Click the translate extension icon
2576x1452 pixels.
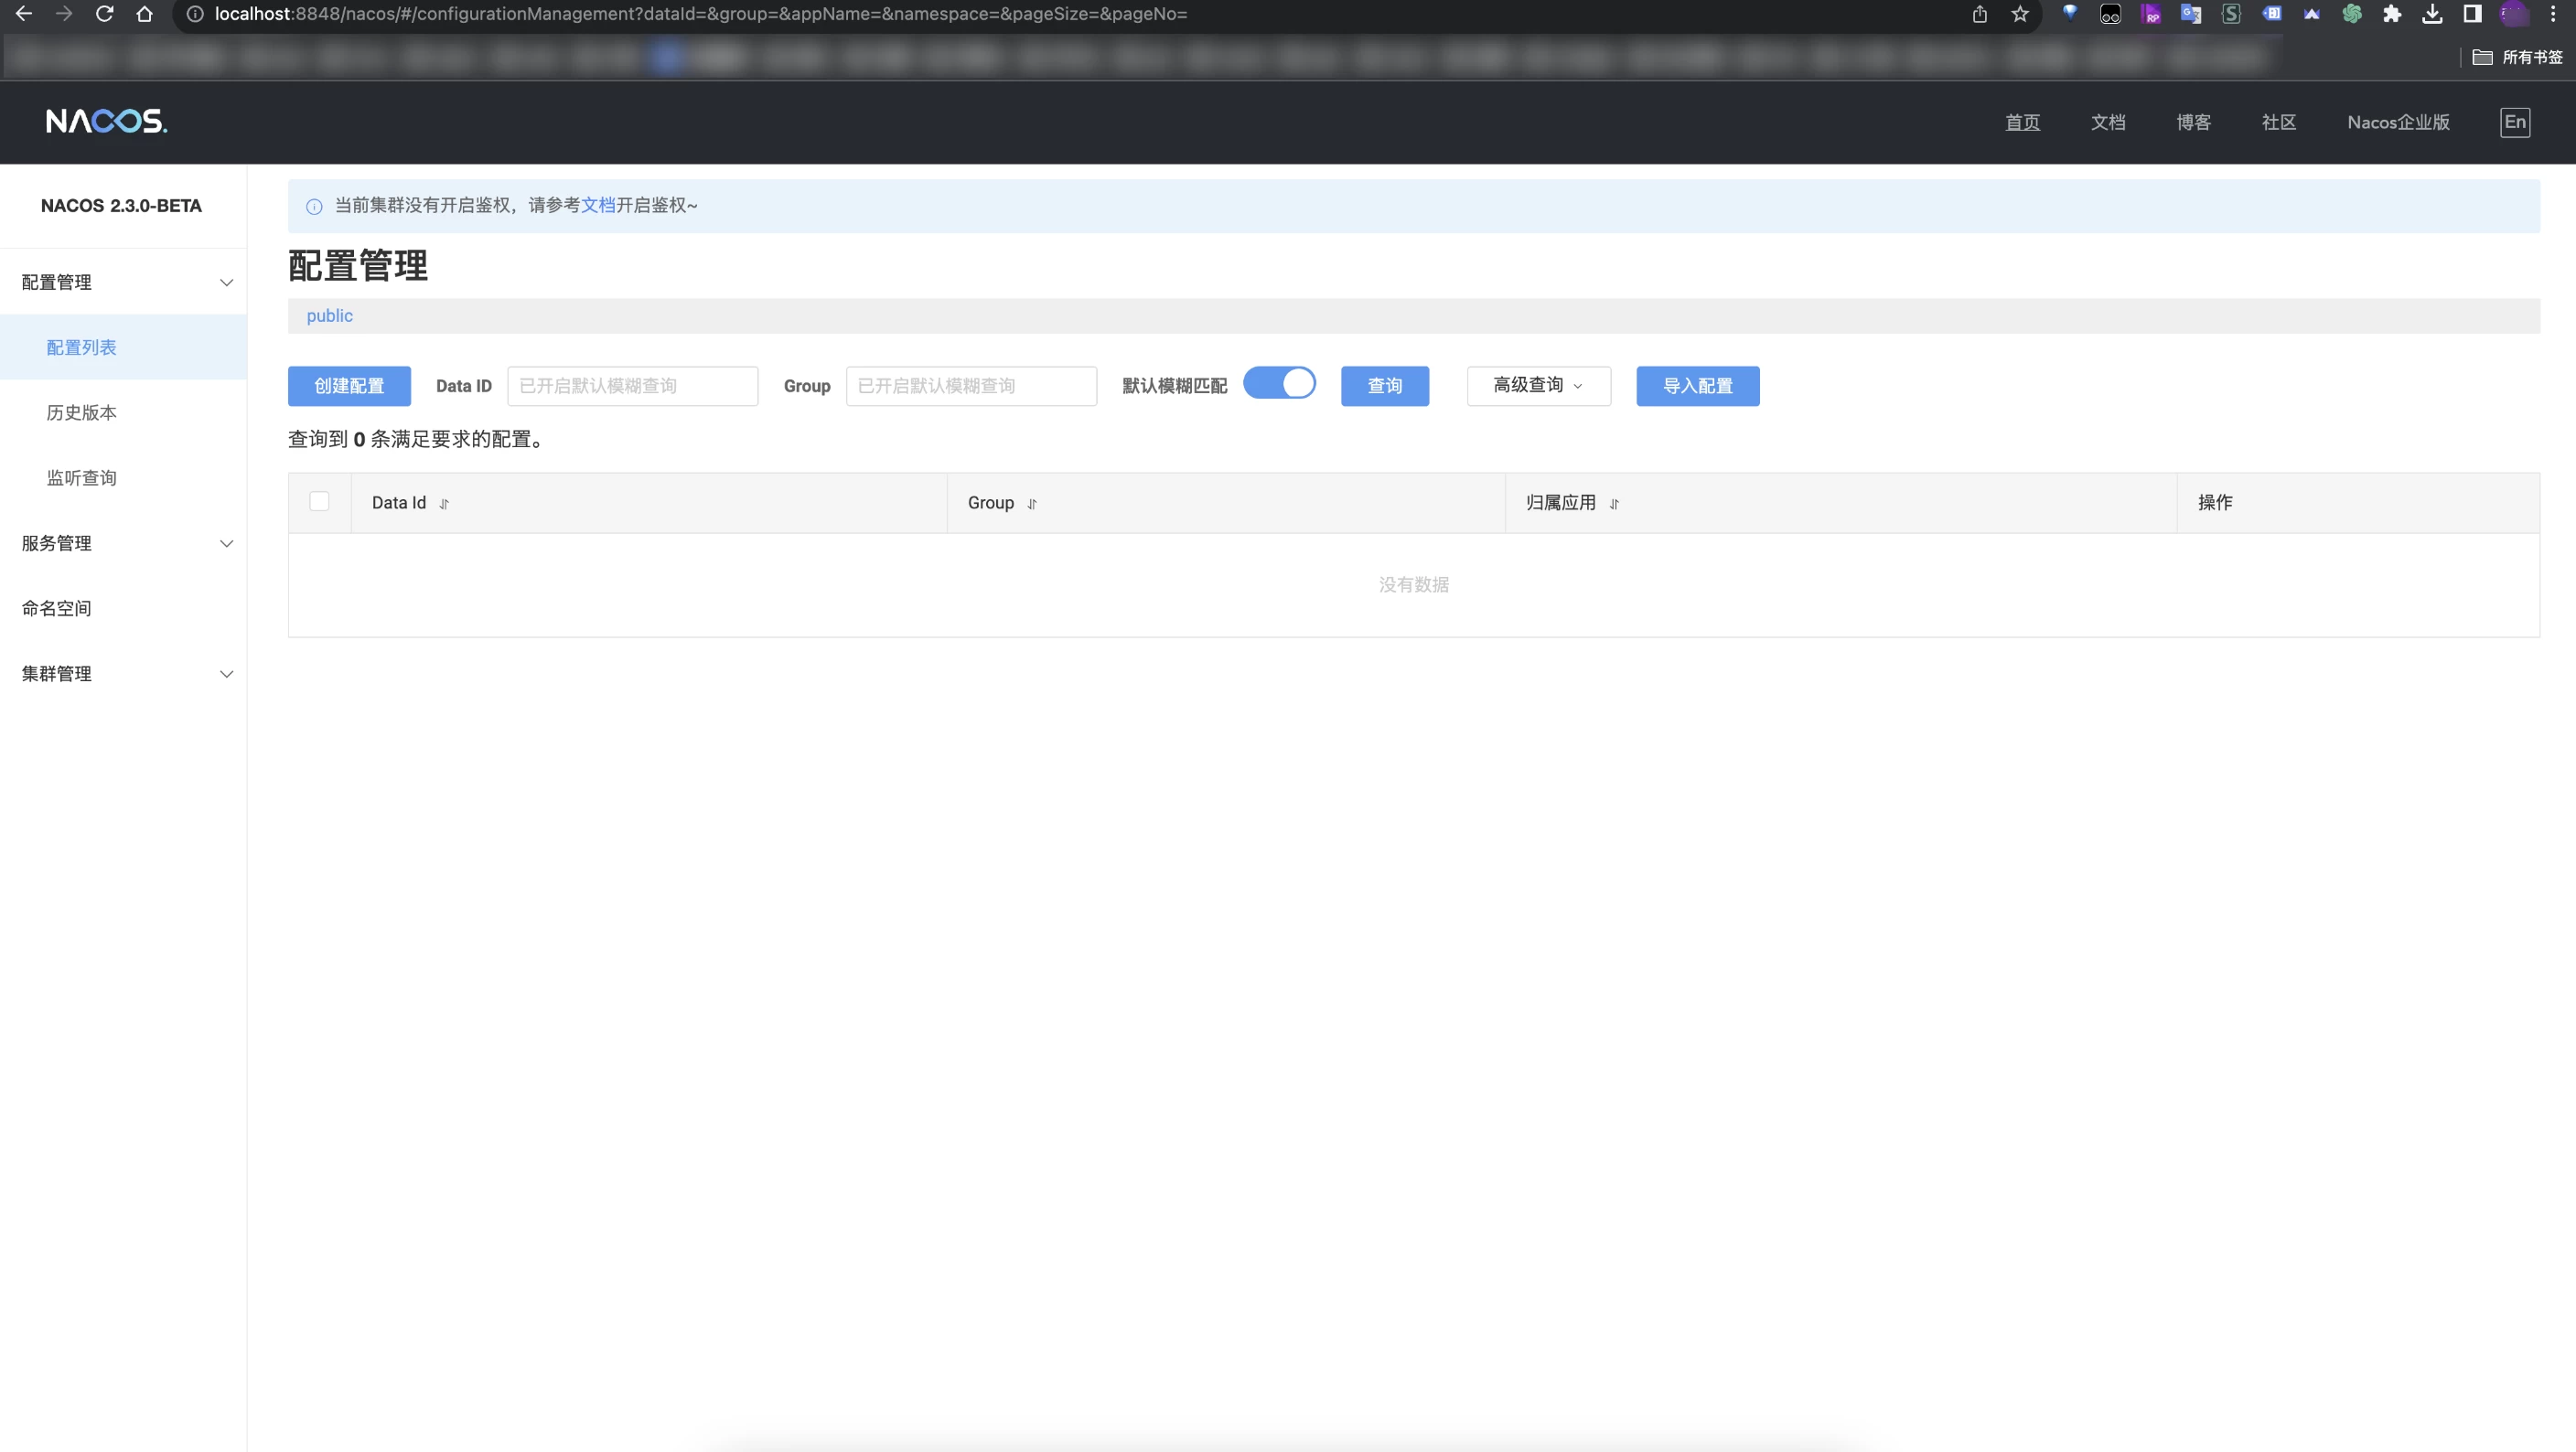pyautogui.click(x=2191, y=14)
